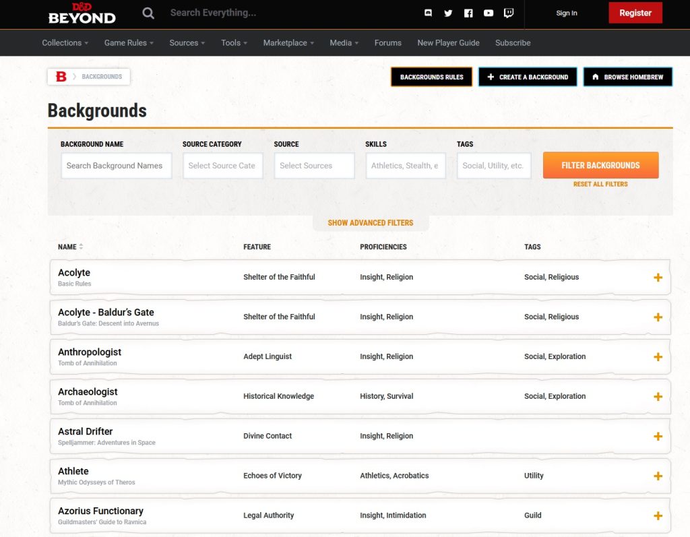The image size is (690, 537).
Task: Open the Archaeologist background
Action: point(88,391)
